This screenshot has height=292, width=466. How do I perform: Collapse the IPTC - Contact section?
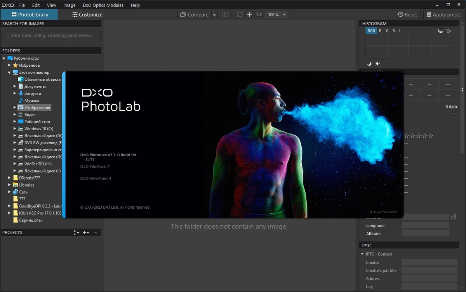(362, 254)
